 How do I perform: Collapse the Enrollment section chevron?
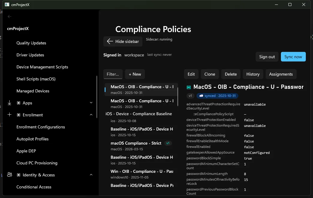click(x=91, y=115)
